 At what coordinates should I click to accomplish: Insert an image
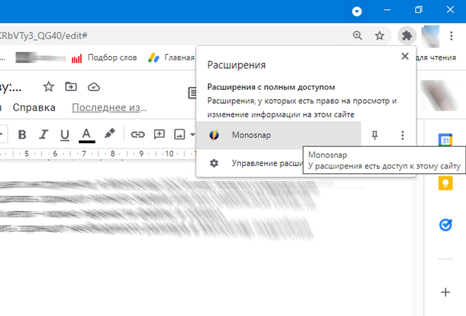coord(179,135)
